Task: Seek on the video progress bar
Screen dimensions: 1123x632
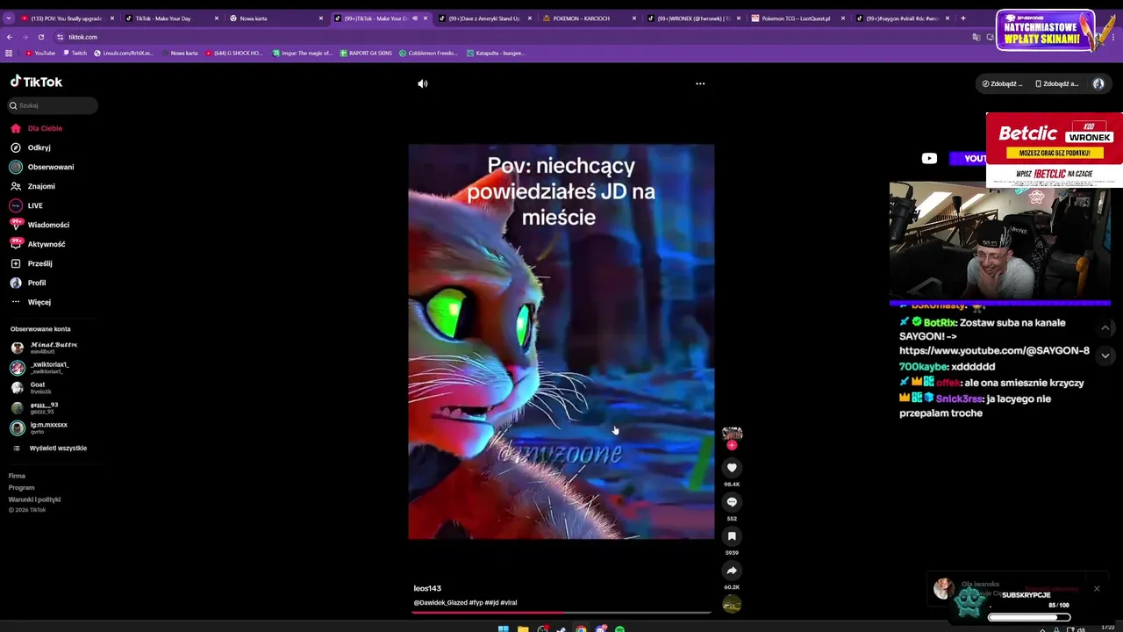Action: click(561, 612)
